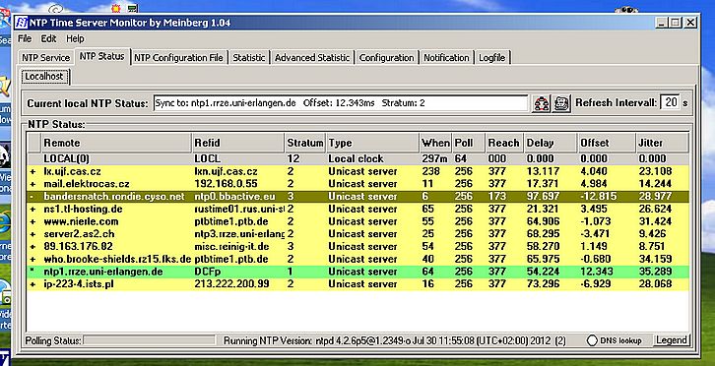Open the Notification tab
Screen dimensions: 715x366
coord(446,58)
